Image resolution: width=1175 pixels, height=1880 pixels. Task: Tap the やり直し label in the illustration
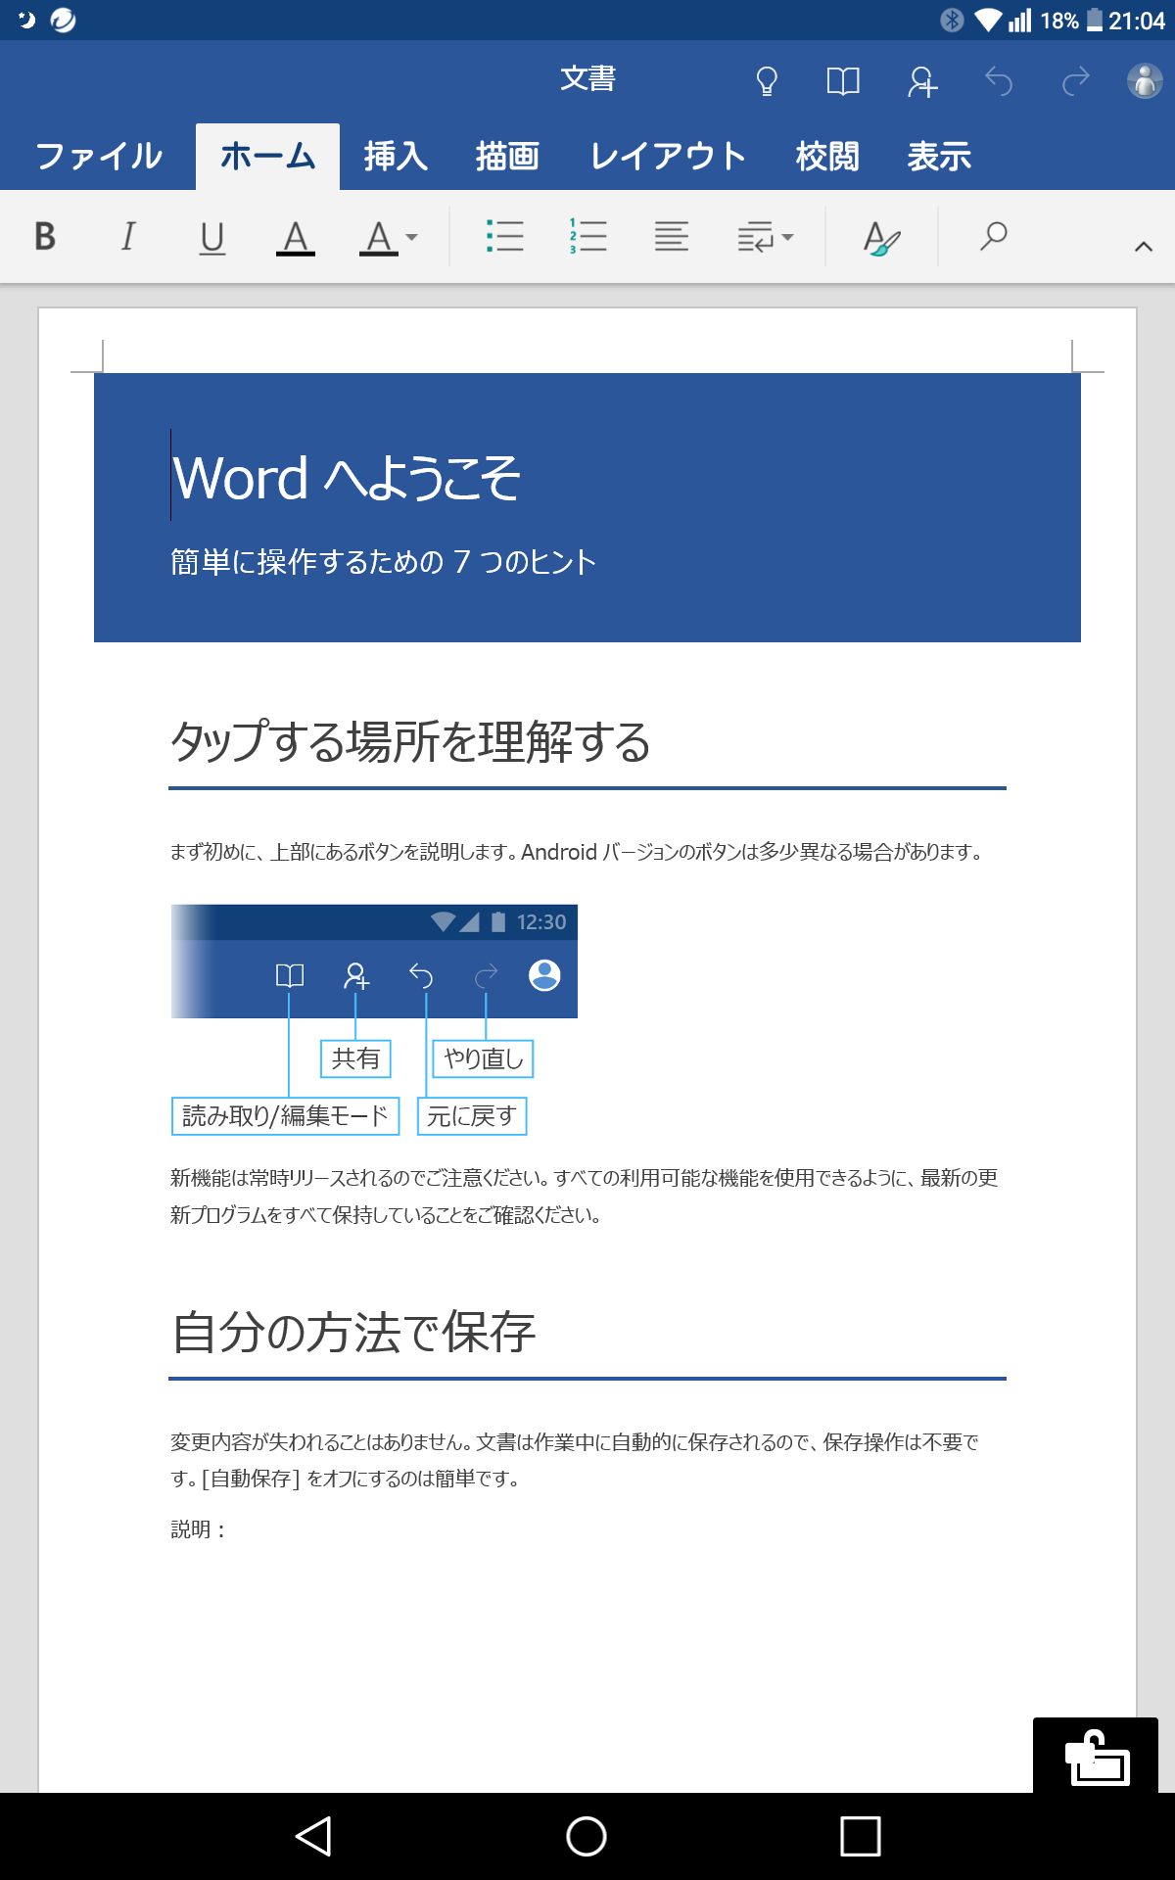tap(483, 1058)
